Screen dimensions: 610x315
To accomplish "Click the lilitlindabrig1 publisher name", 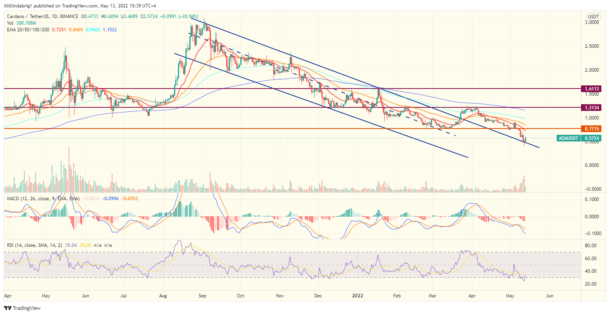I will 18,5.
